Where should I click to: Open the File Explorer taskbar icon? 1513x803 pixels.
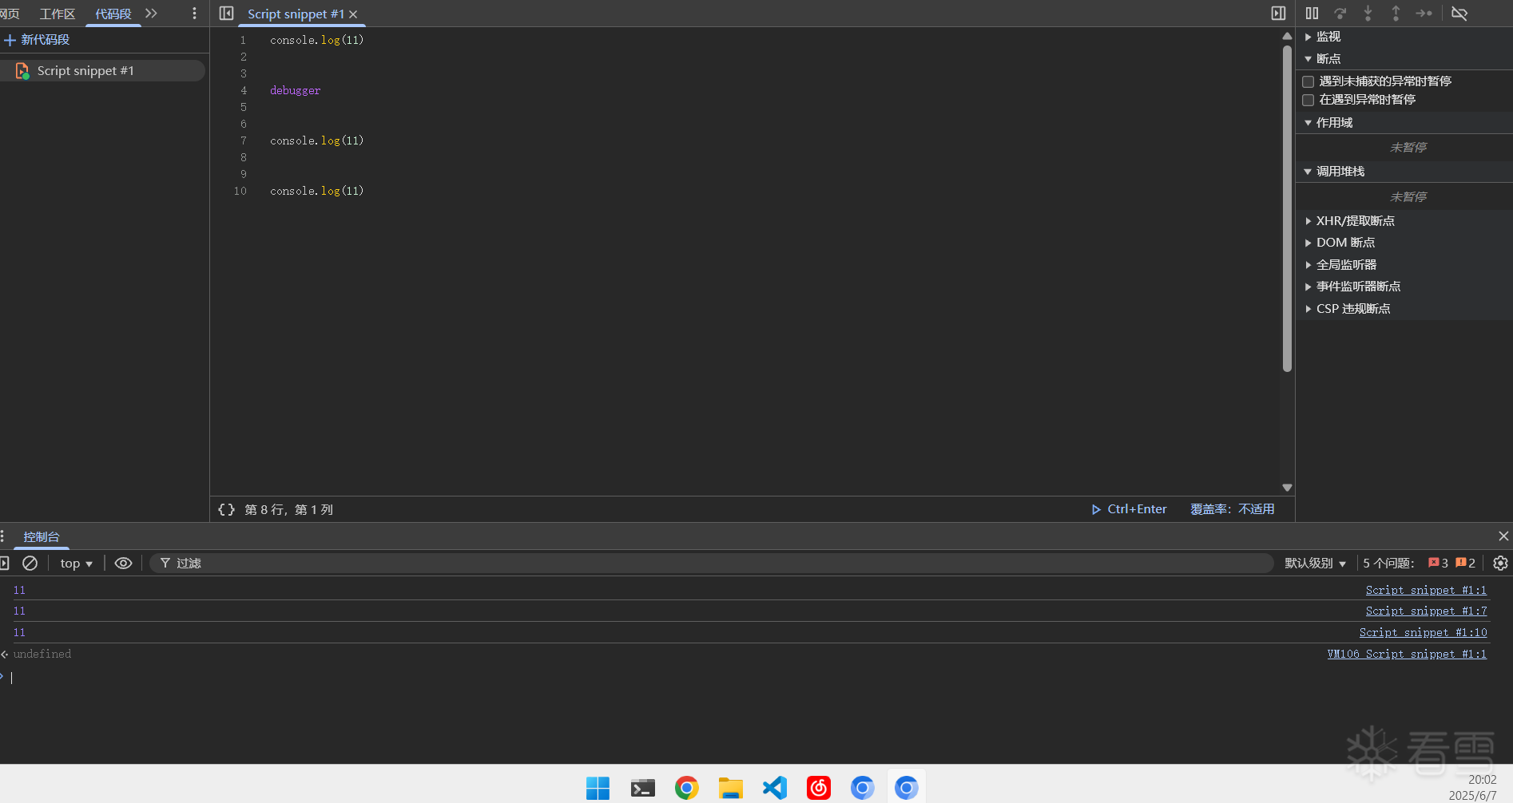tap(730, 788)
